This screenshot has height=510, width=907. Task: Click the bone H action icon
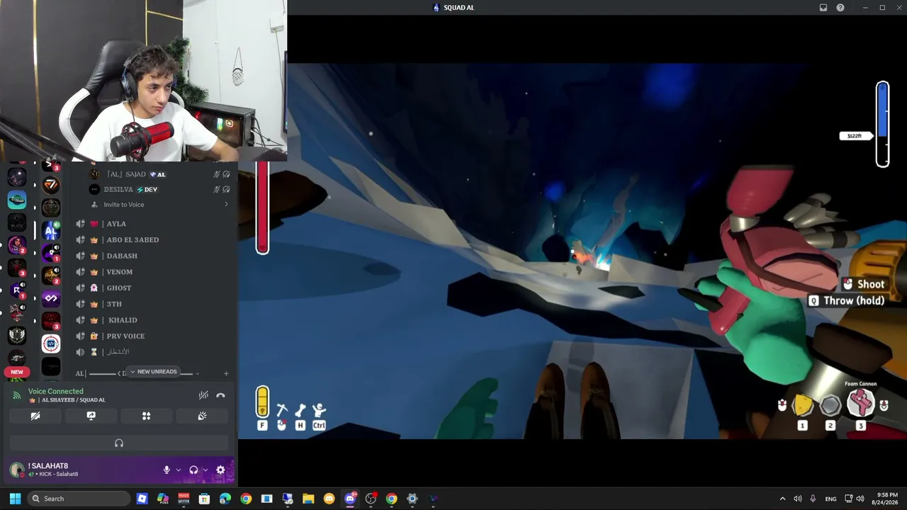pyautogui.click(x=300, y=410)
